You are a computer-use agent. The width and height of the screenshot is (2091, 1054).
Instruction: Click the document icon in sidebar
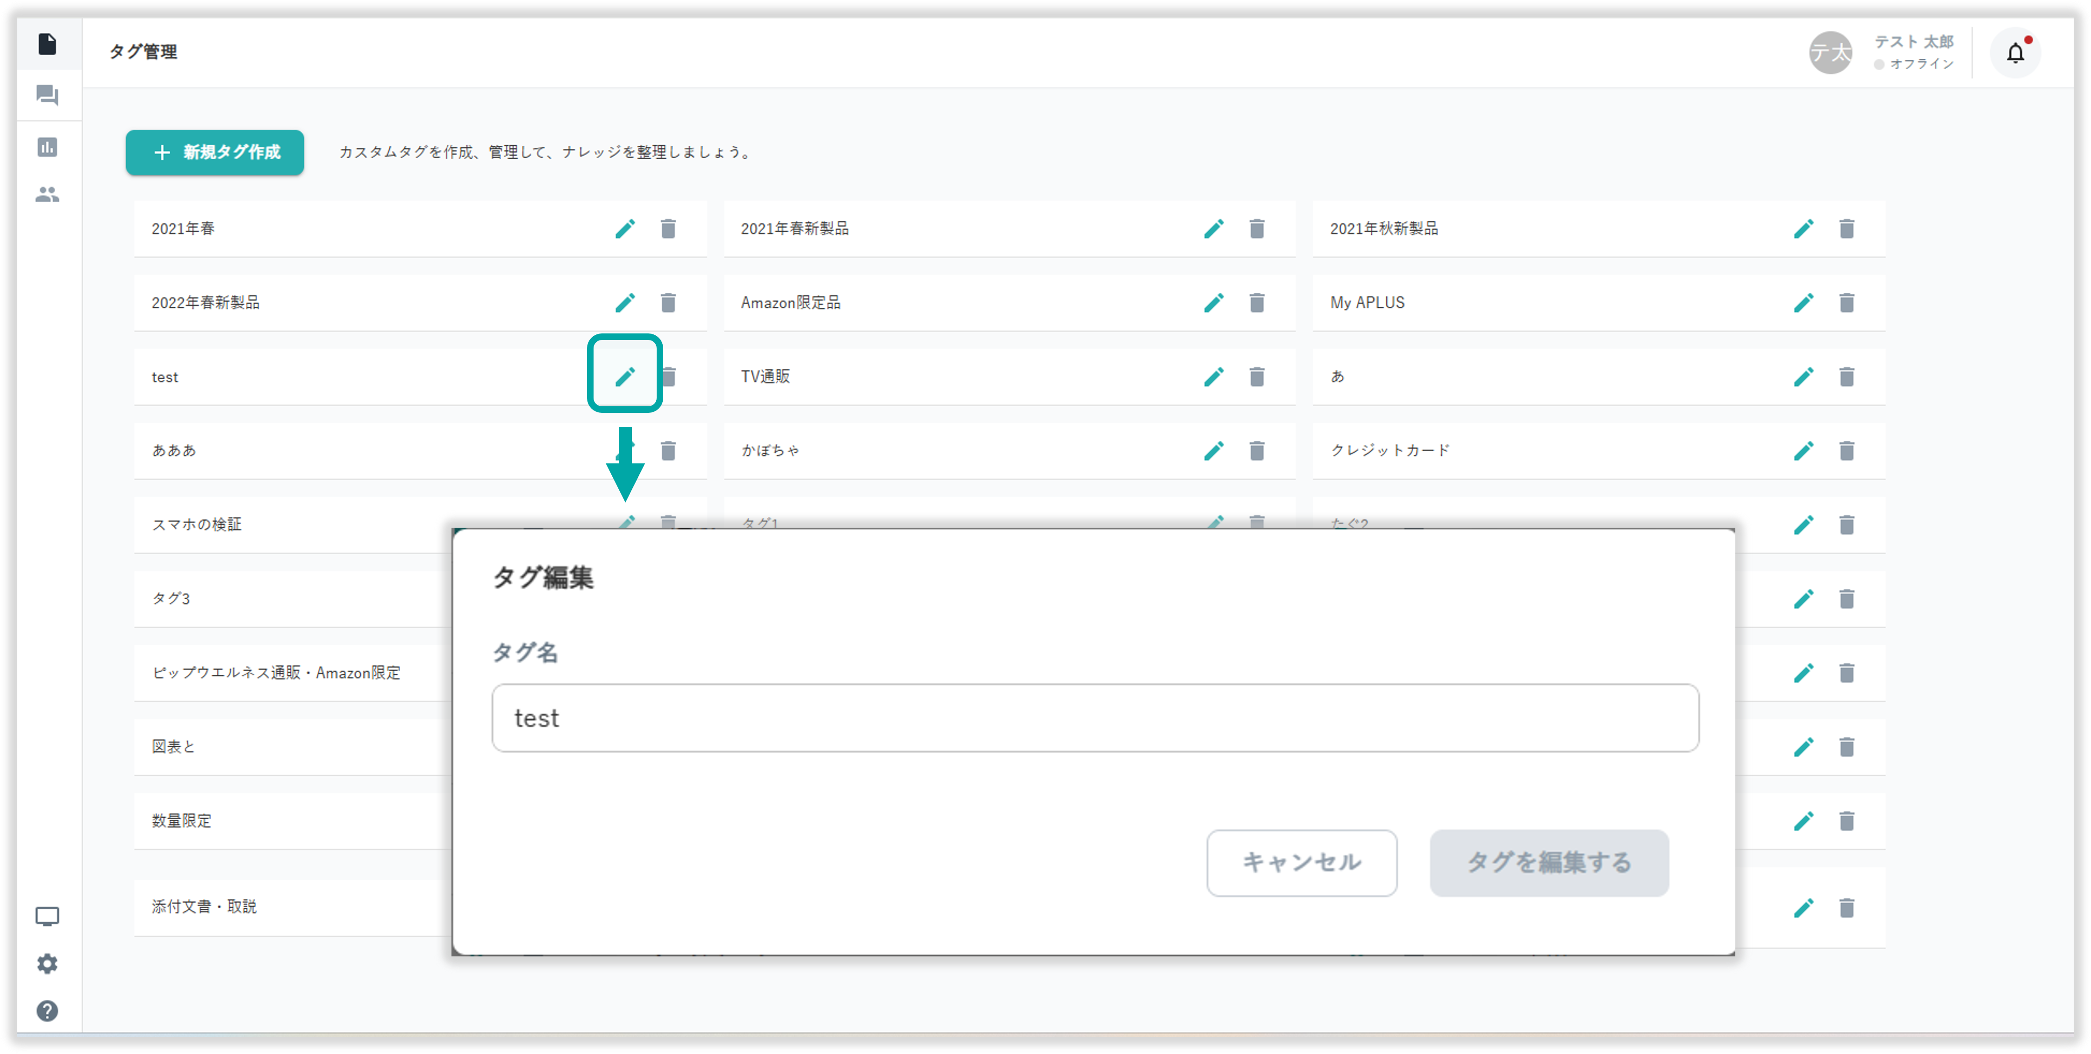[x=47, y=44]
